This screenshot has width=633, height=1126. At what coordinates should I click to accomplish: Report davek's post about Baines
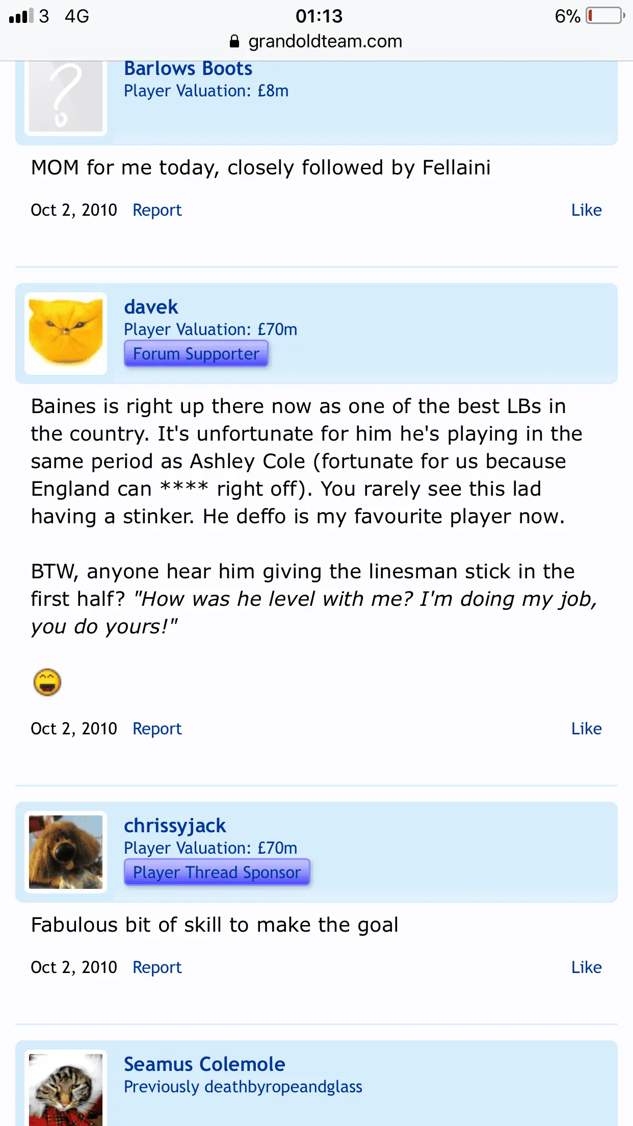pos(157,729)
